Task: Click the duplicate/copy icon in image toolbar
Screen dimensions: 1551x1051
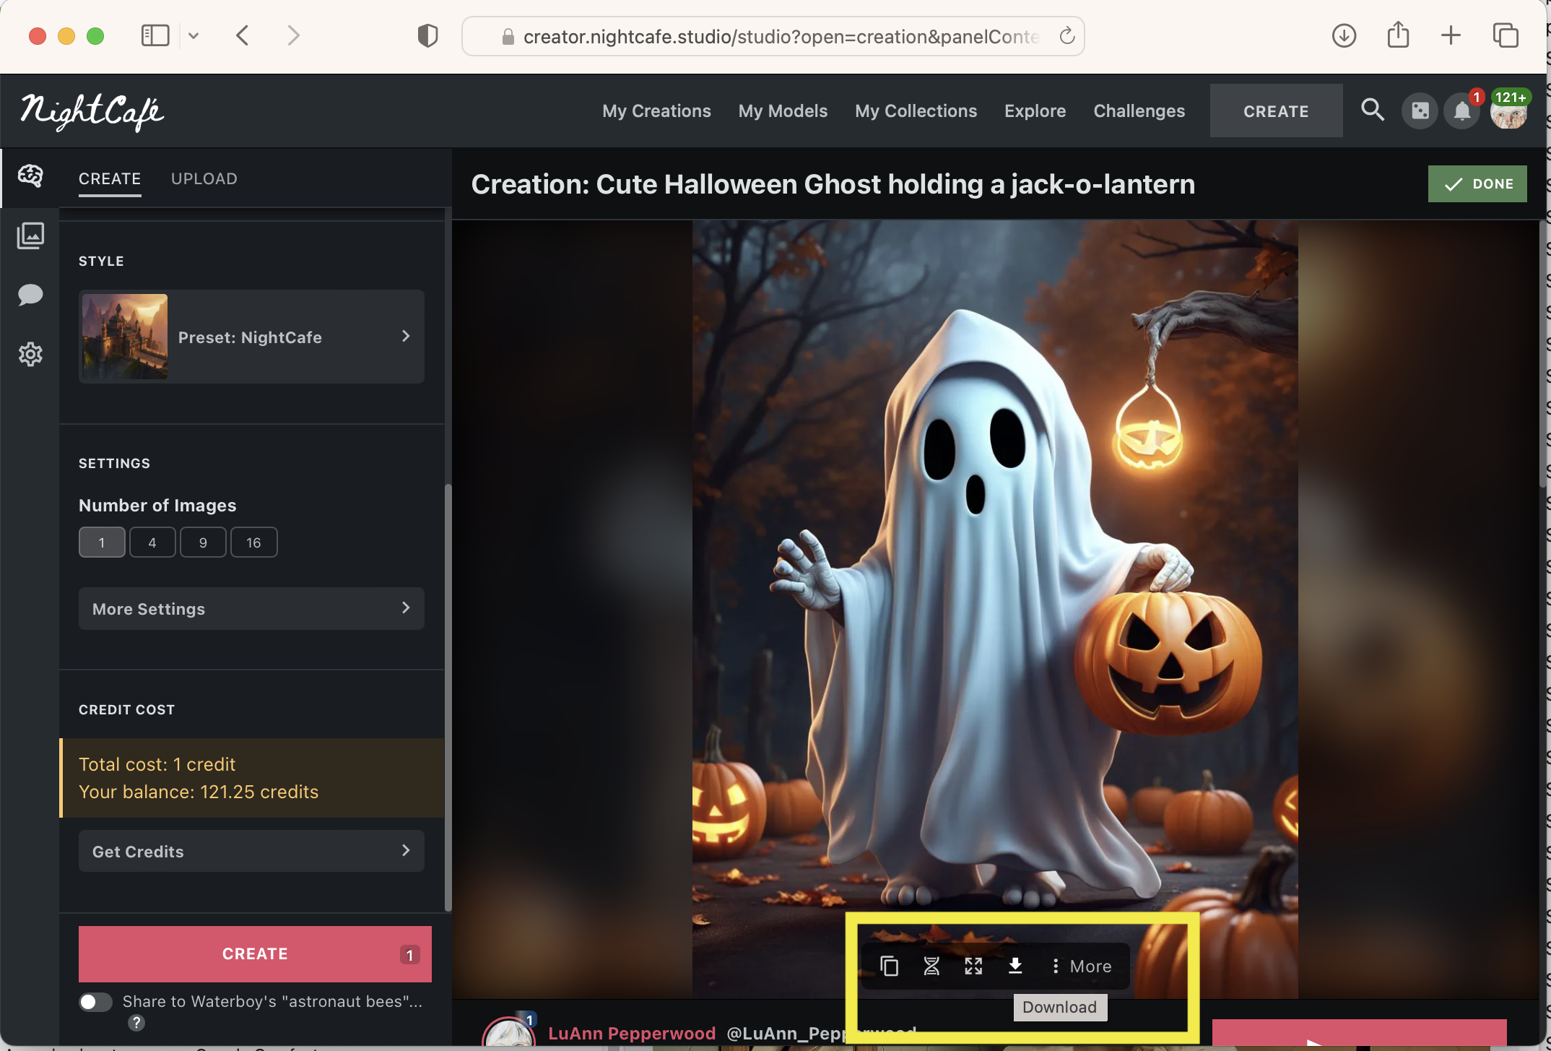Action: (889, 966)
